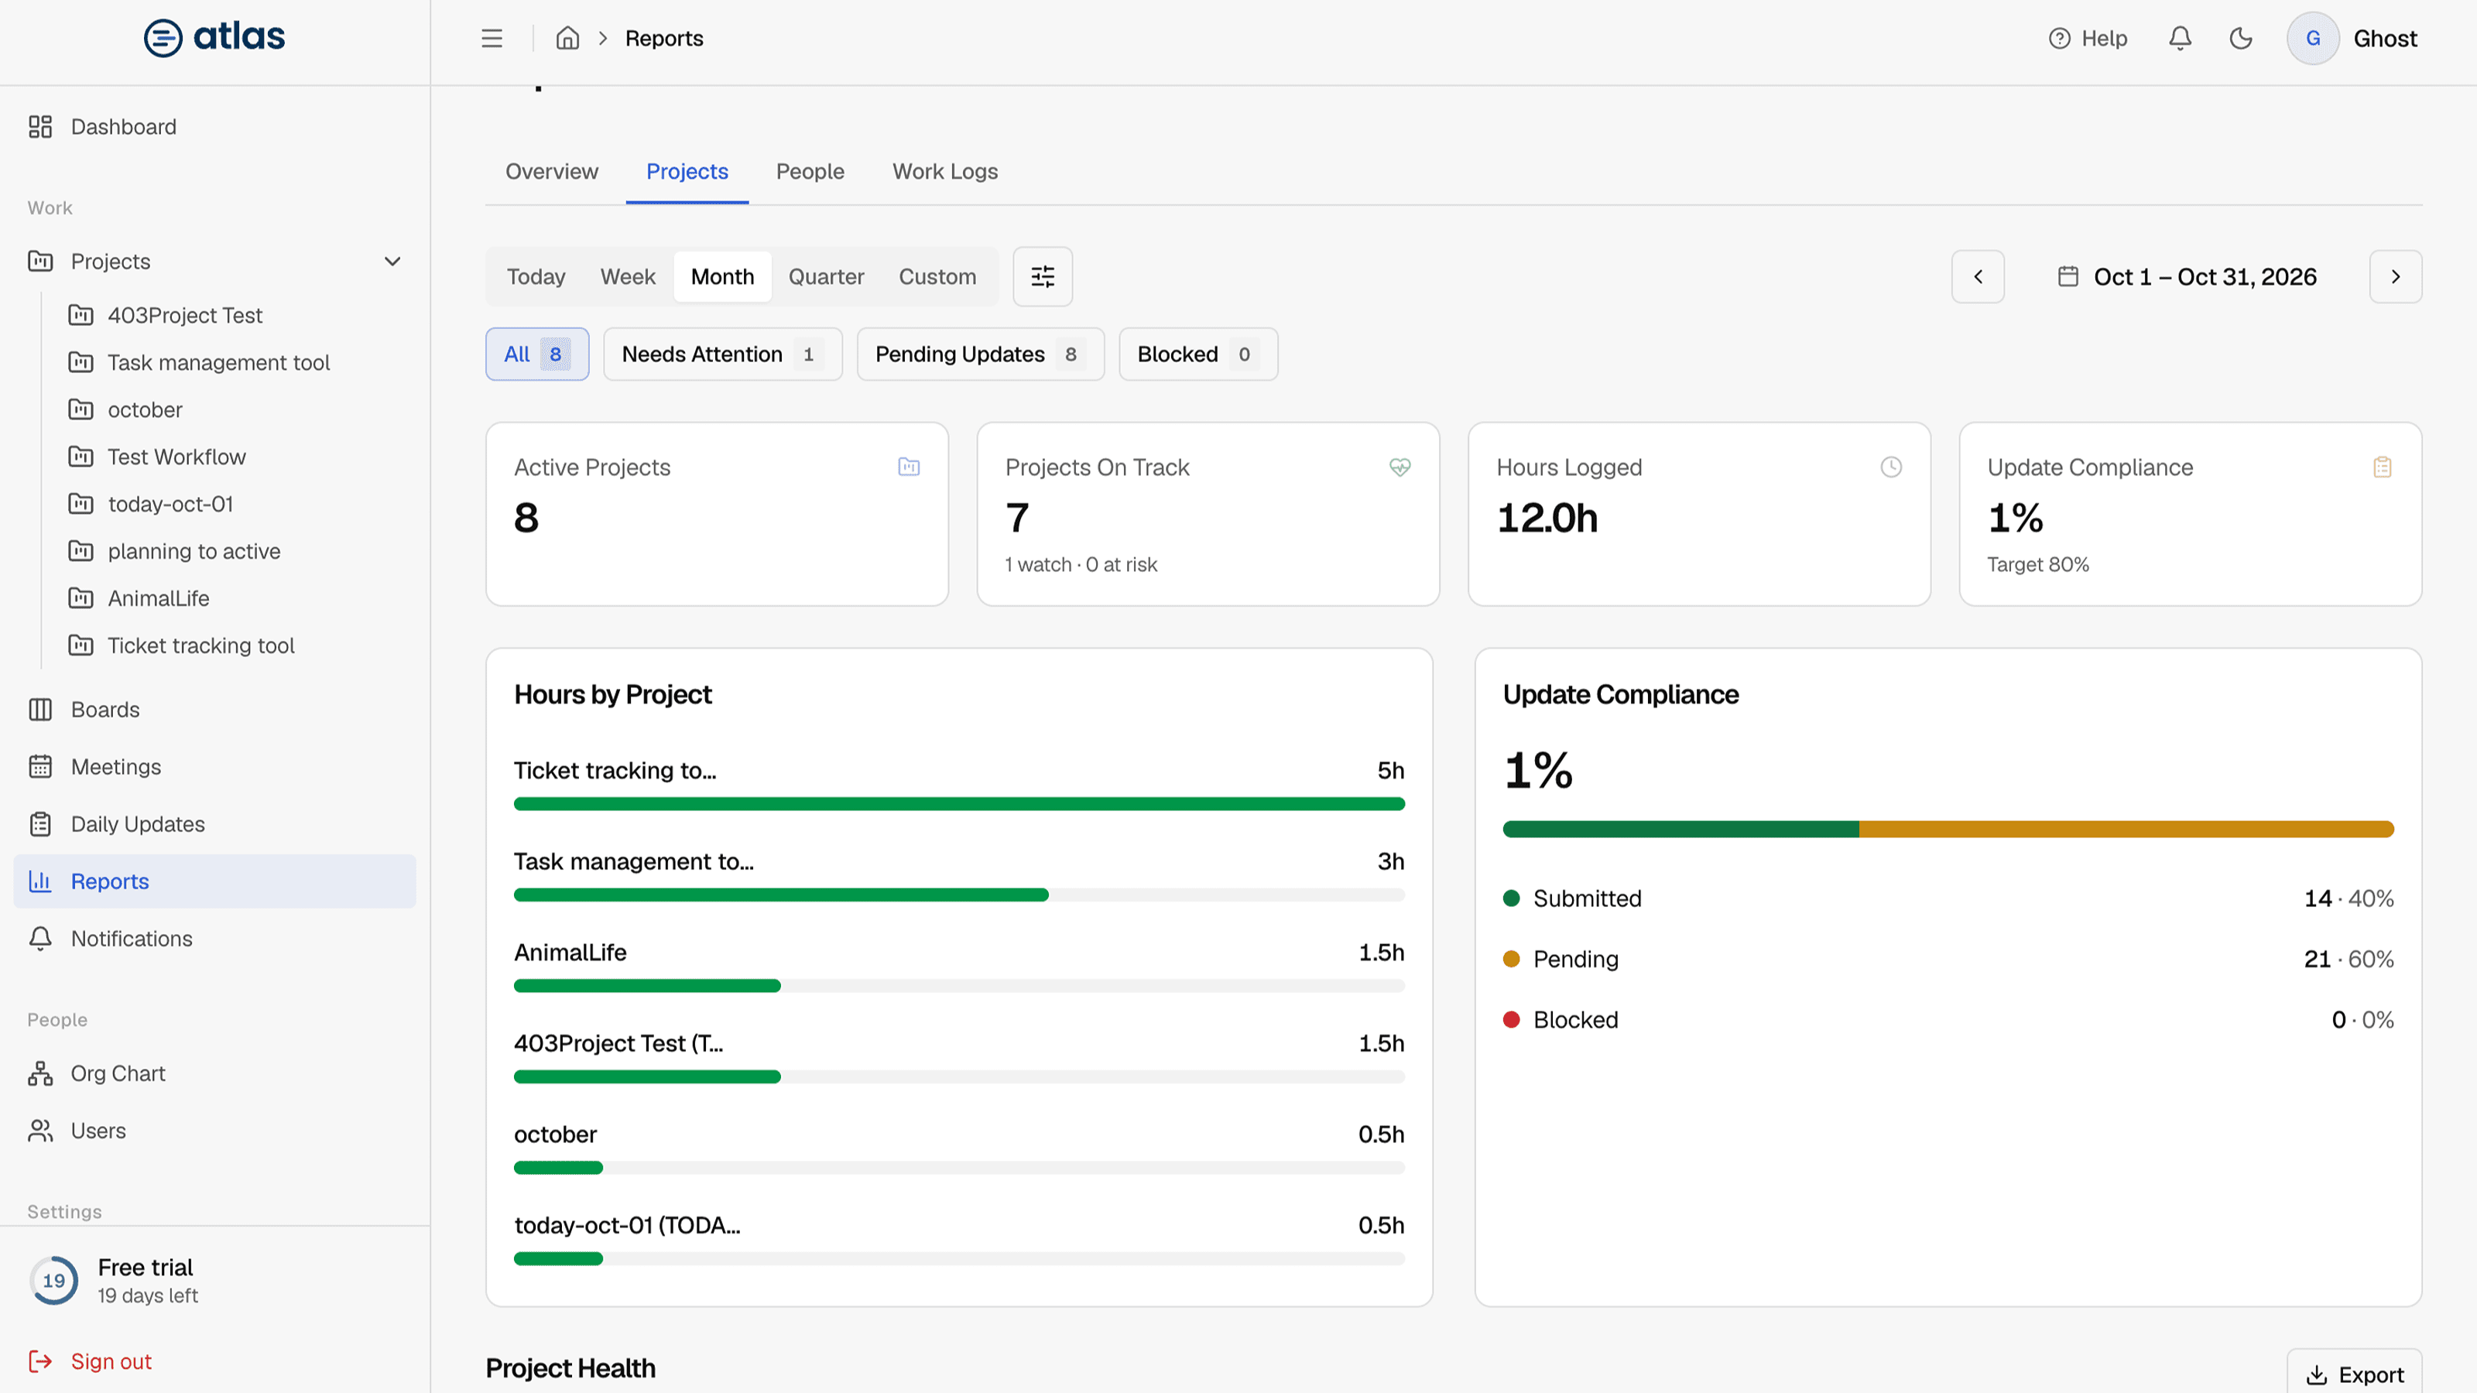This screenshot has height=1393, width=2477.
Task: Open Daily Updates from sidebar
Action: (215, 824)
